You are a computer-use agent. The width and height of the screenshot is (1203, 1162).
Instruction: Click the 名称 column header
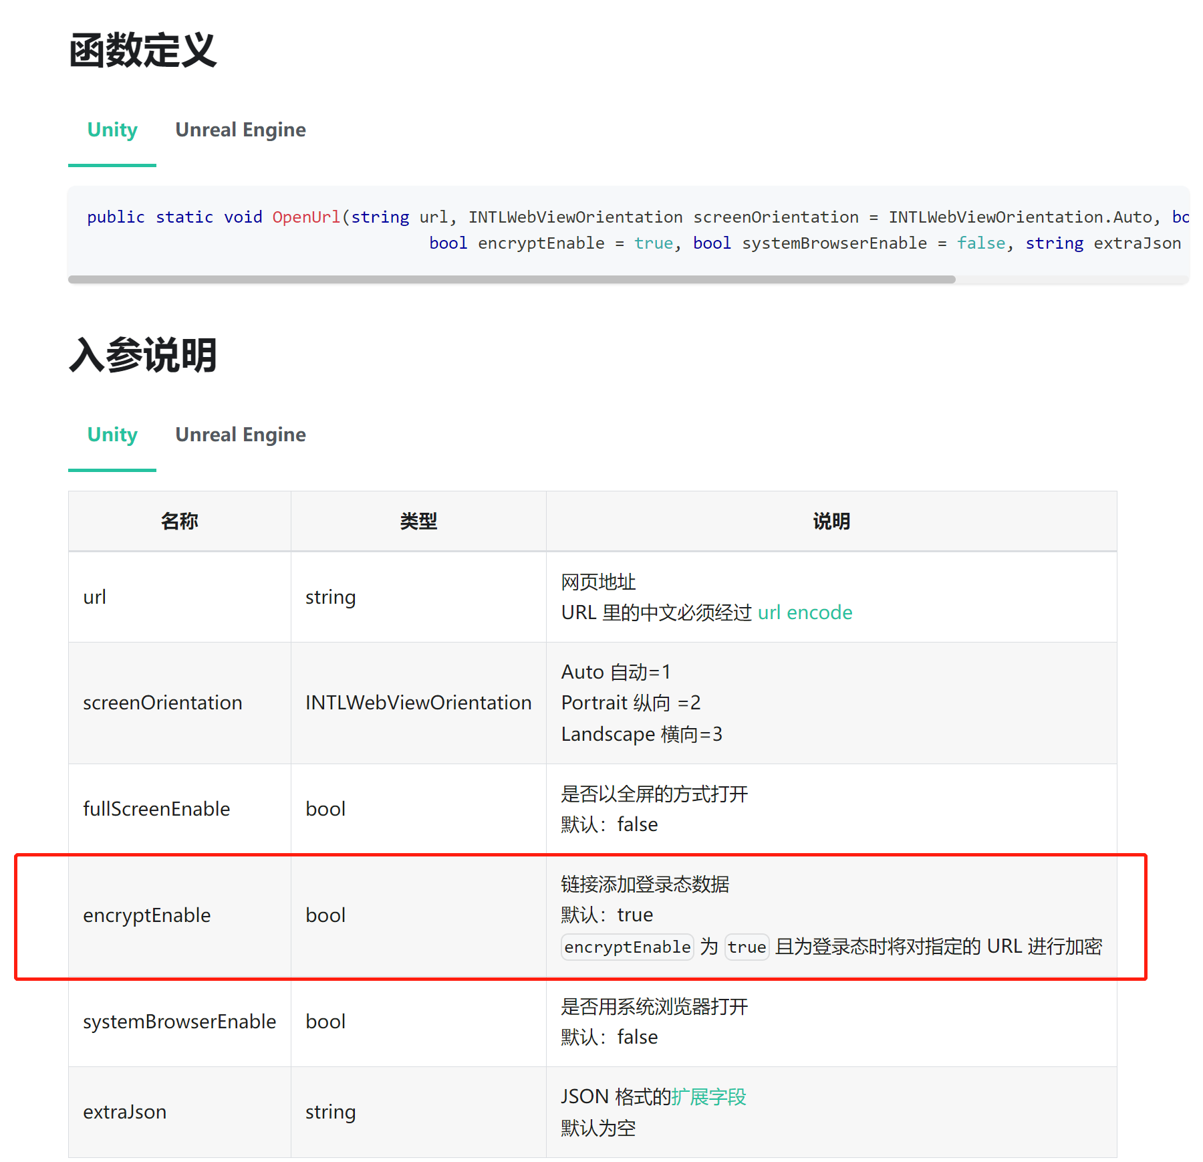(x=179, y=521)
